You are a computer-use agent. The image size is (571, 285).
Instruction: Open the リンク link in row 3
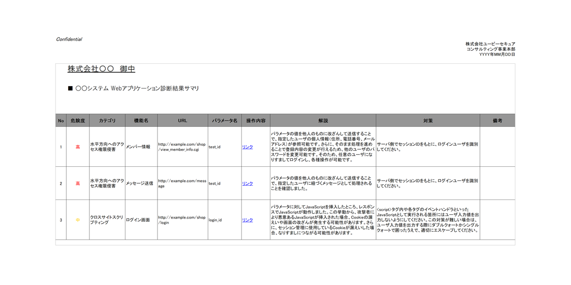[x=247, y=220]
